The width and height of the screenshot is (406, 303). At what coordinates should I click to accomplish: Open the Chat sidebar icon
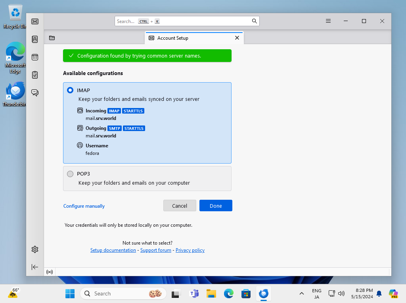click(x=35, y=93)
